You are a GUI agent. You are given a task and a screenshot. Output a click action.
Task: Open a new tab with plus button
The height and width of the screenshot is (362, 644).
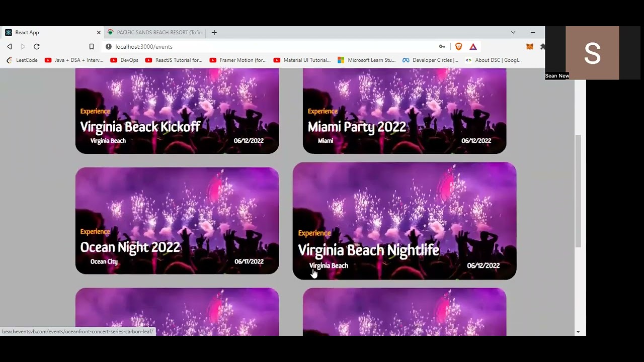214,32
